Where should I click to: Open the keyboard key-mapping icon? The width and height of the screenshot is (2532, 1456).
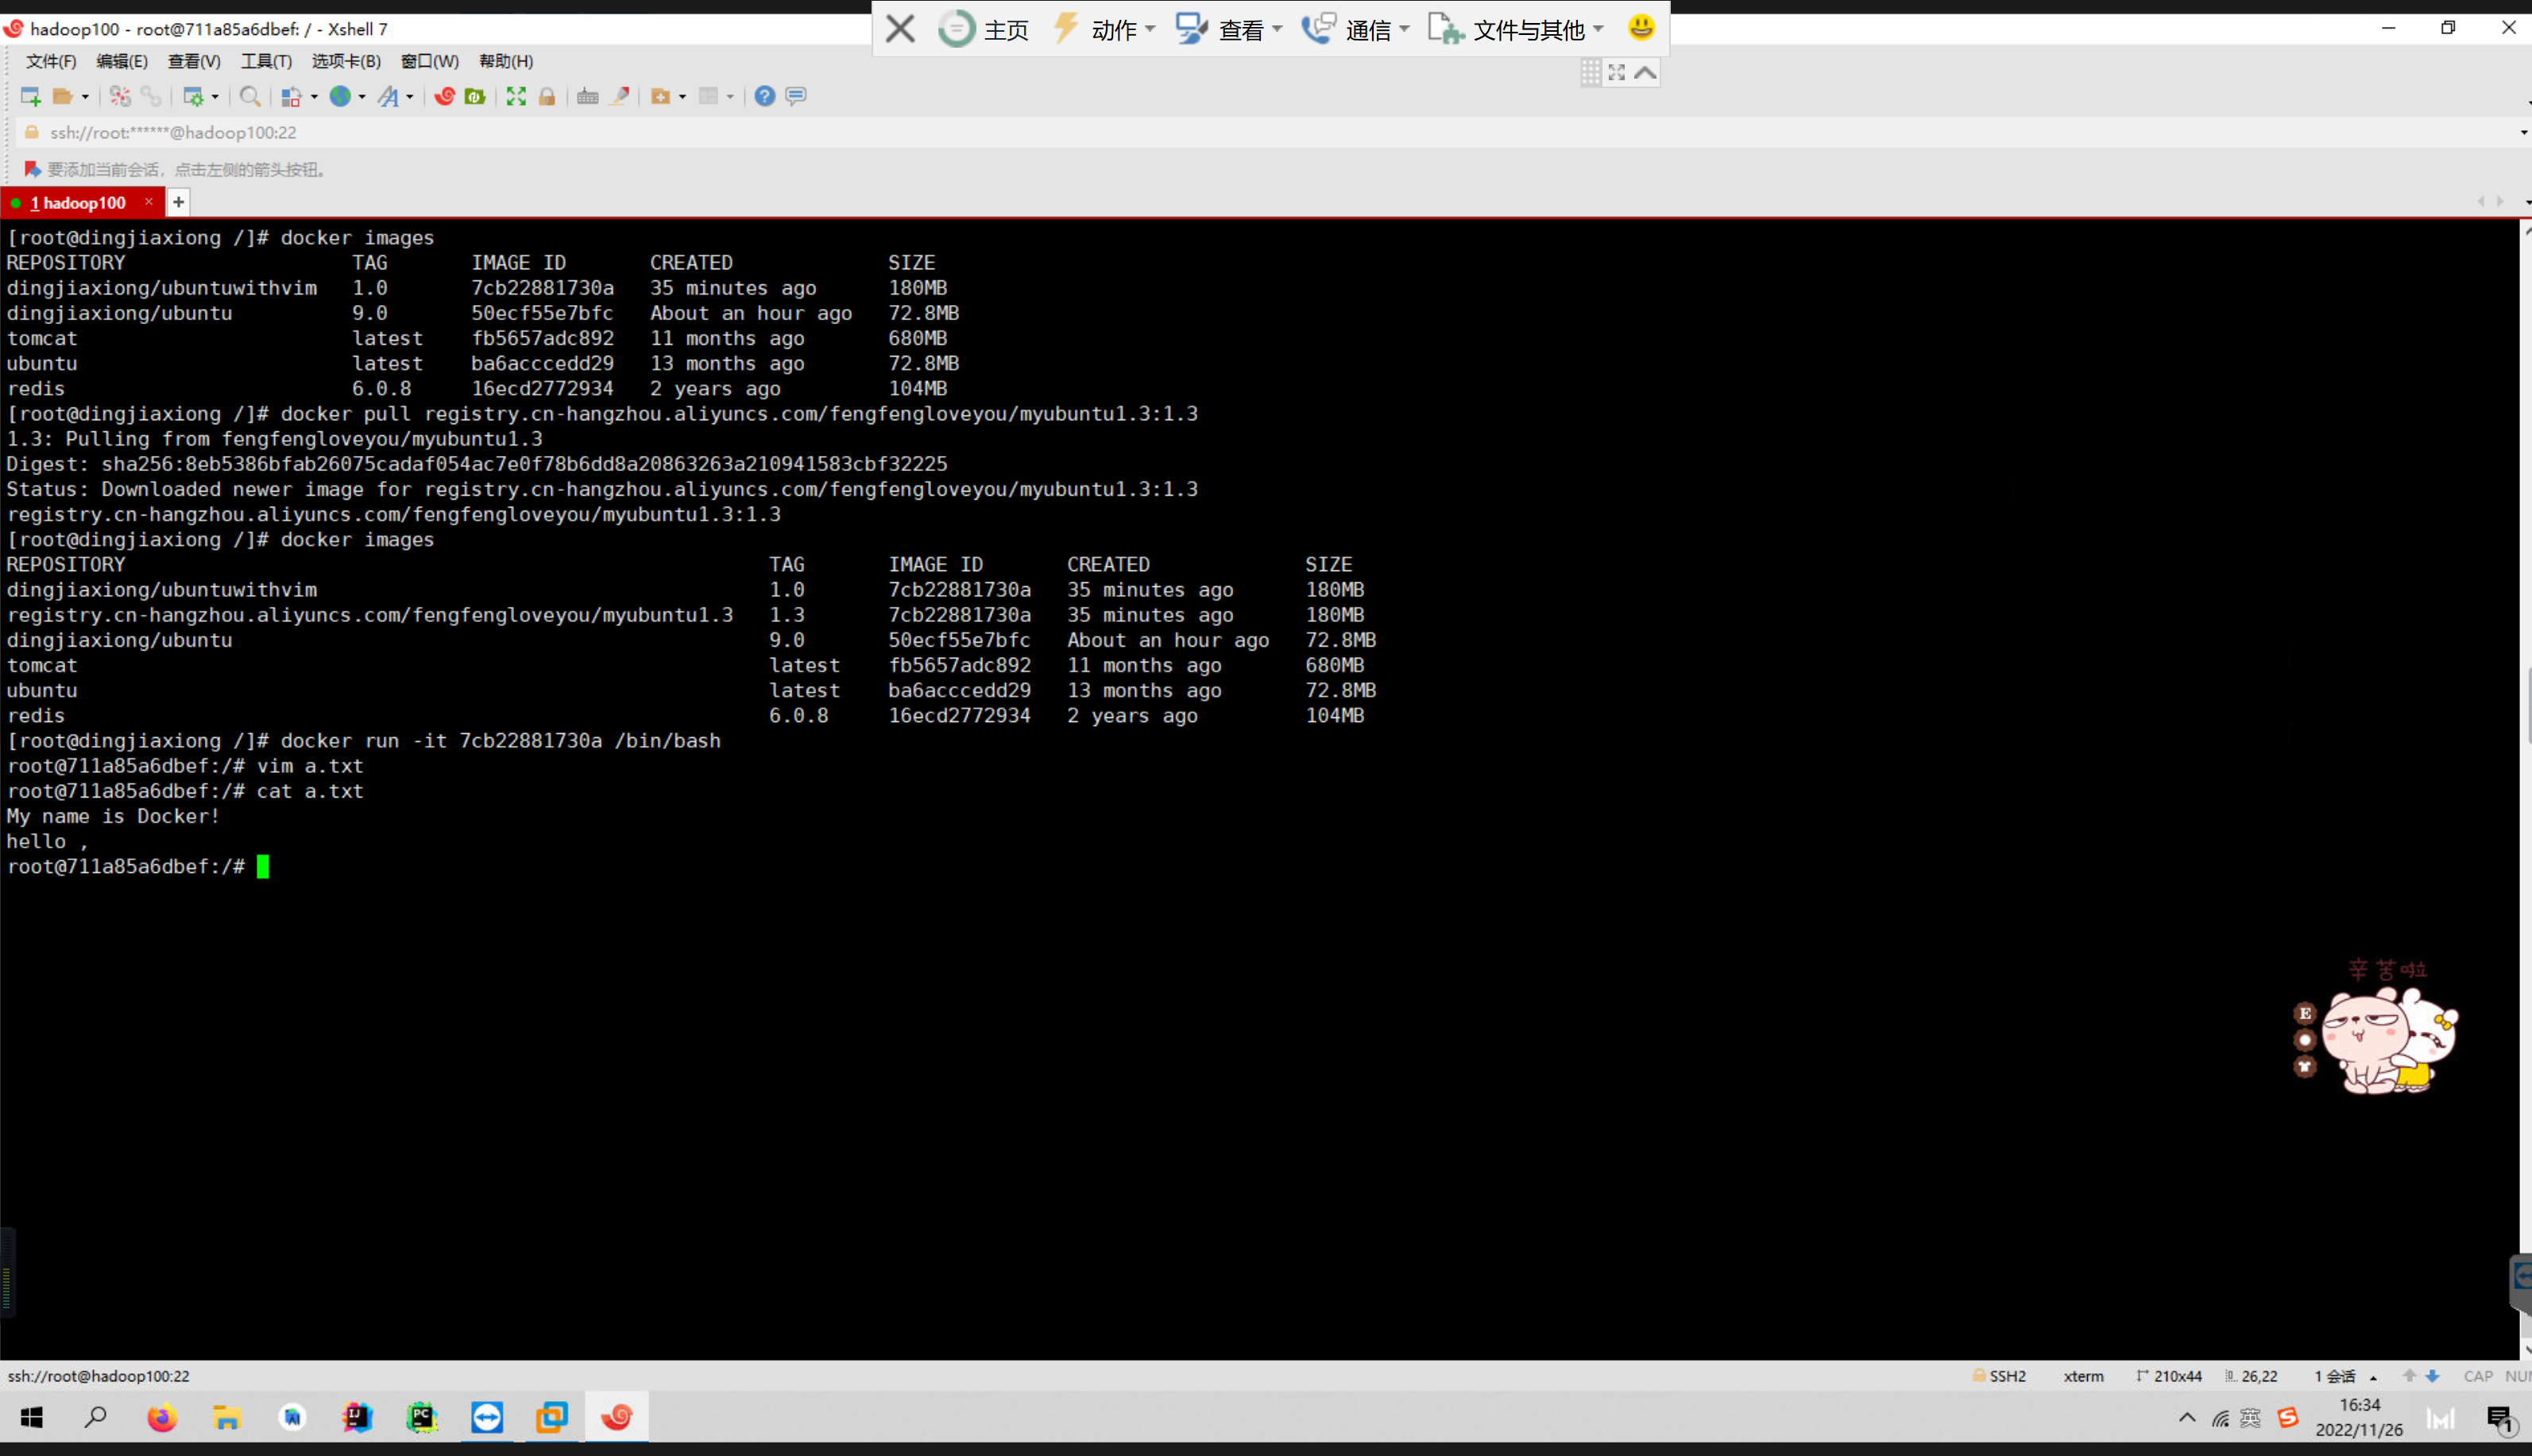[x=588, y=96]
